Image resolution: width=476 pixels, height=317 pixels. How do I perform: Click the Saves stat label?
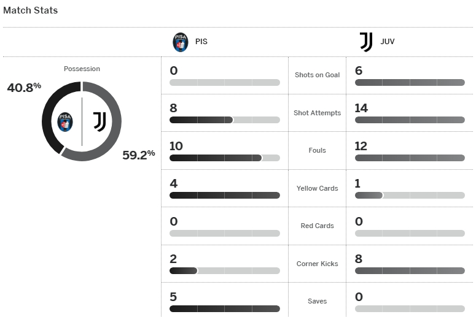[317, 301]
